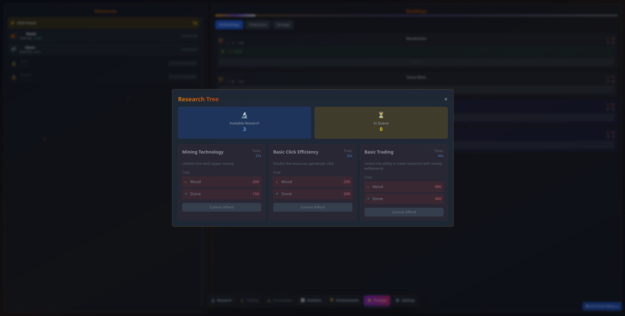Click Cannot Afford under Basic Click Efficiency

coord(312,207)
